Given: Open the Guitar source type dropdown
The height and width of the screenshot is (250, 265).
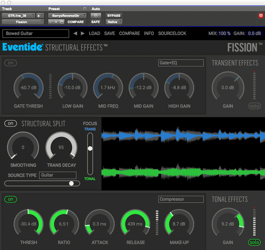Looking at the screenshot, I should [58, 175].
